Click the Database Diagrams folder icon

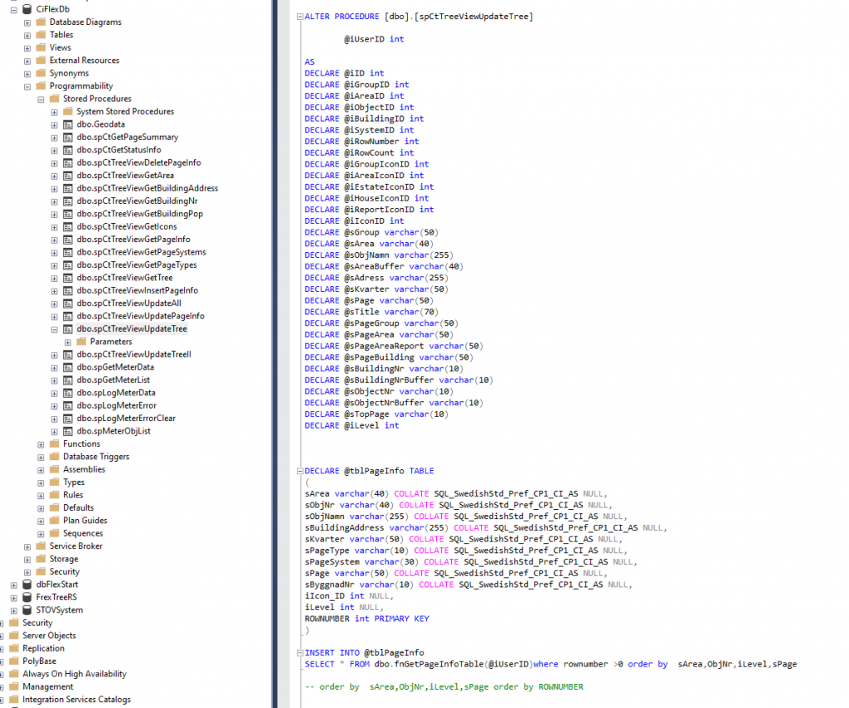(41, 22)
